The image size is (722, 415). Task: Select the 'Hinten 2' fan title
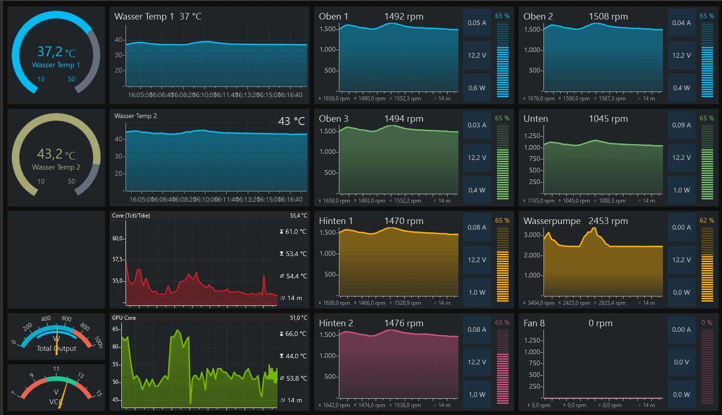(x=336, y=323)
